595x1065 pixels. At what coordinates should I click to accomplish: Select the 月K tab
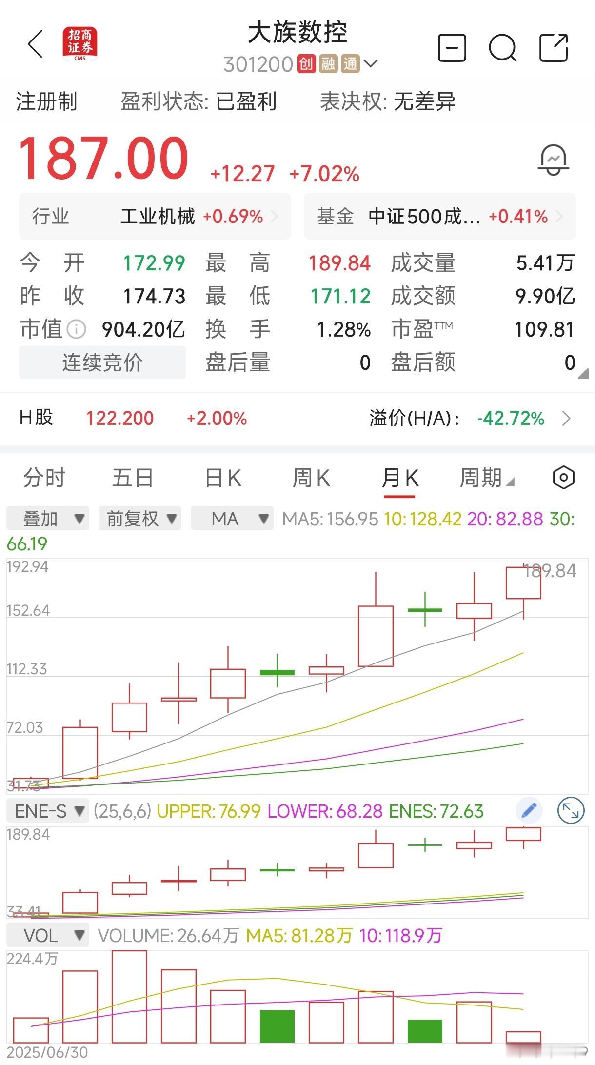(399, 478)
